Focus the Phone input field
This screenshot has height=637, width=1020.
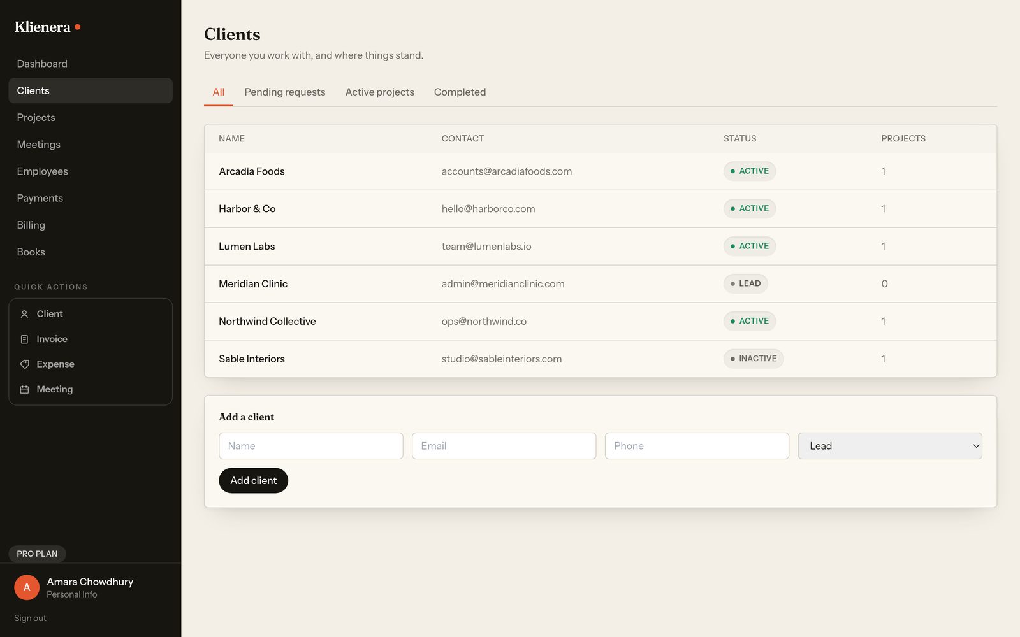(x=697, y=446)
